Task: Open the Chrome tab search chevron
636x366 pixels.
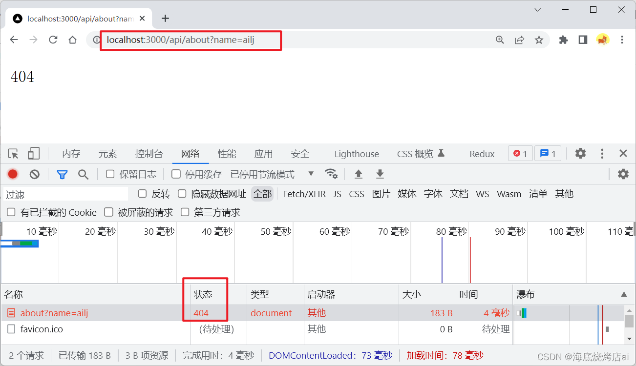Action: click(537, 10)
